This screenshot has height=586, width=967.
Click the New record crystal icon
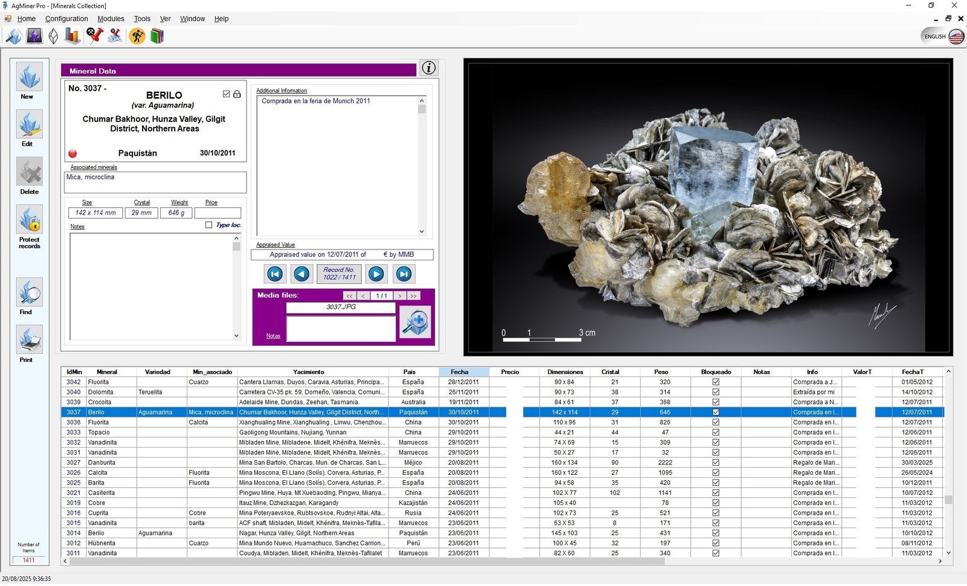pyautogui.click(x=29, y=77)
